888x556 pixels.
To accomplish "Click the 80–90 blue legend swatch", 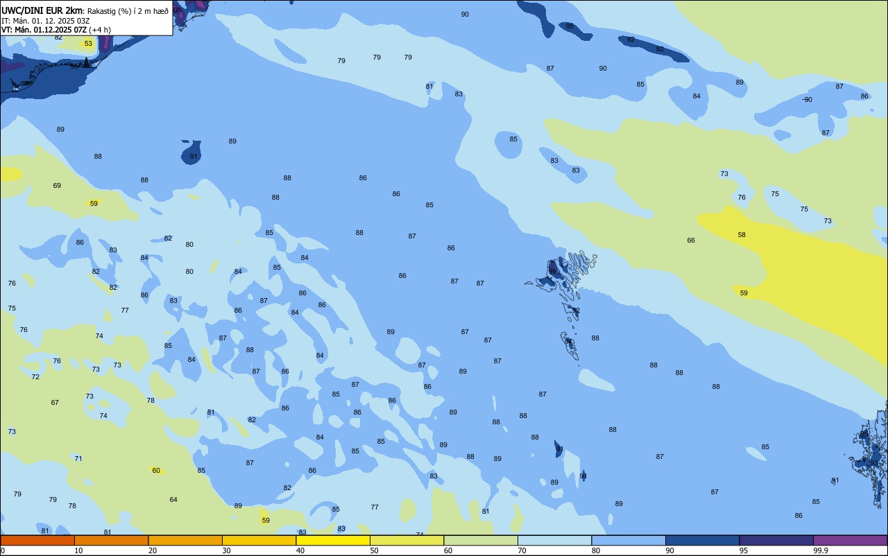I will [629, 540].
